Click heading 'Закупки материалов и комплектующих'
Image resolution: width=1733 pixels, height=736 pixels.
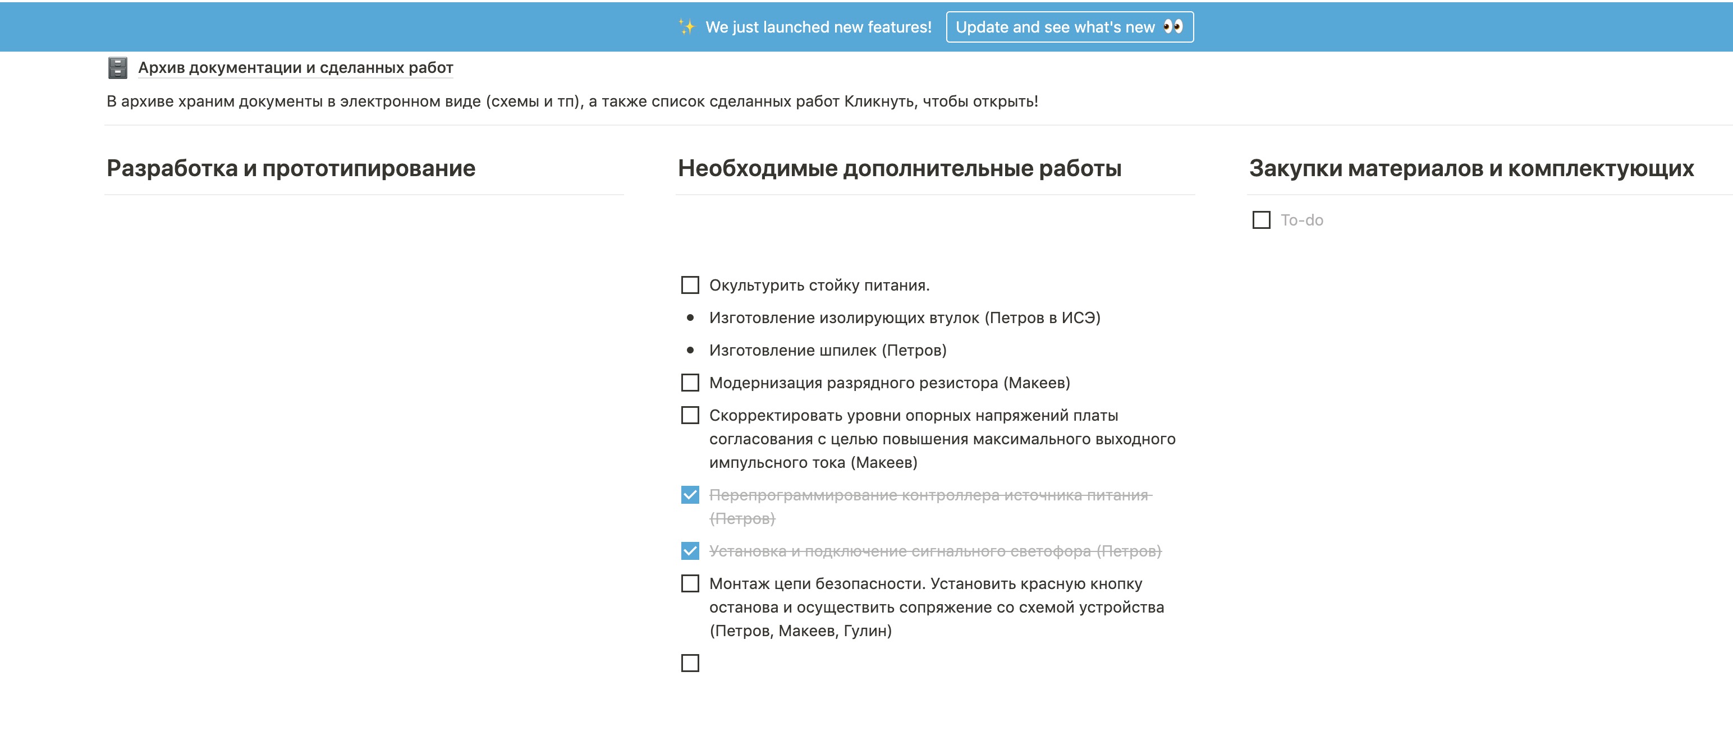tap(1471, 168)
